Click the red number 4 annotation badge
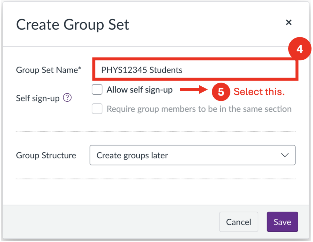Image resolution: width=313 pixels, height=242 pixels. coord(300,49)
